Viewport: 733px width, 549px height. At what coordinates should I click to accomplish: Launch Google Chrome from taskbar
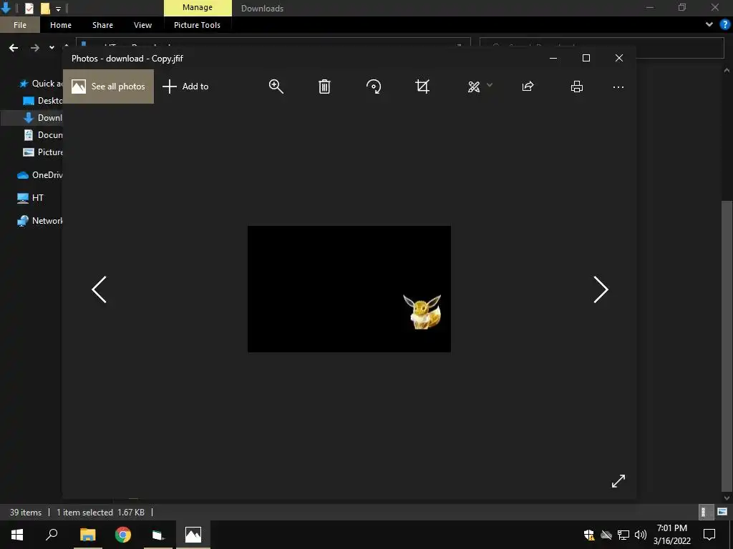123,535
